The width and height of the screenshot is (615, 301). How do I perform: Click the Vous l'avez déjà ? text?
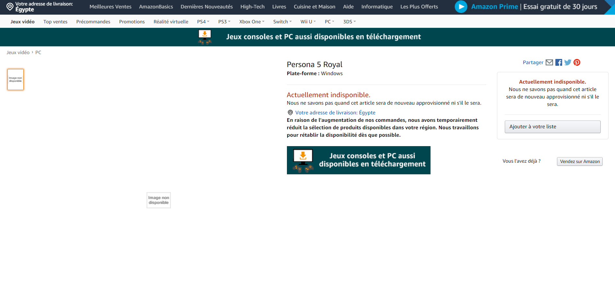[521, 161]
